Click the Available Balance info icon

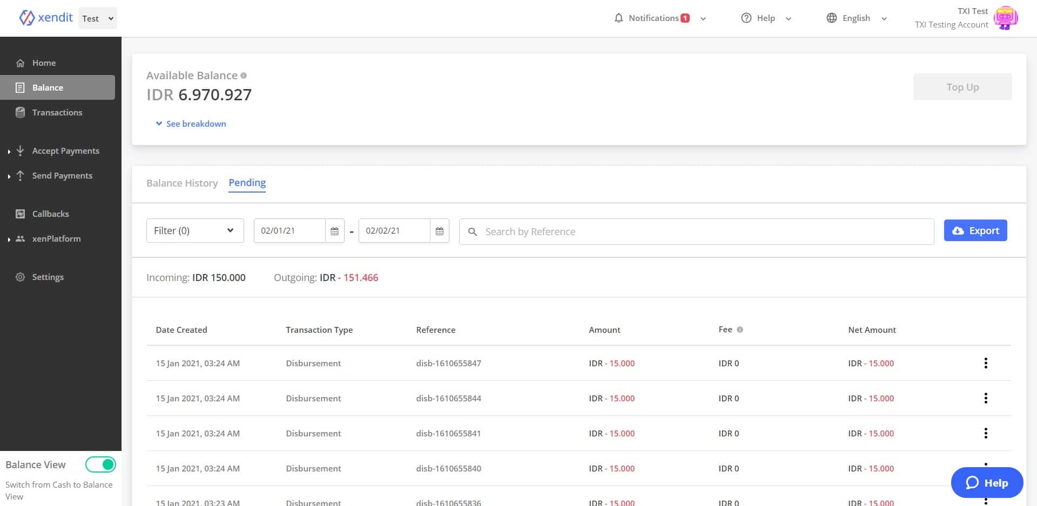click(x=244, y=76)
